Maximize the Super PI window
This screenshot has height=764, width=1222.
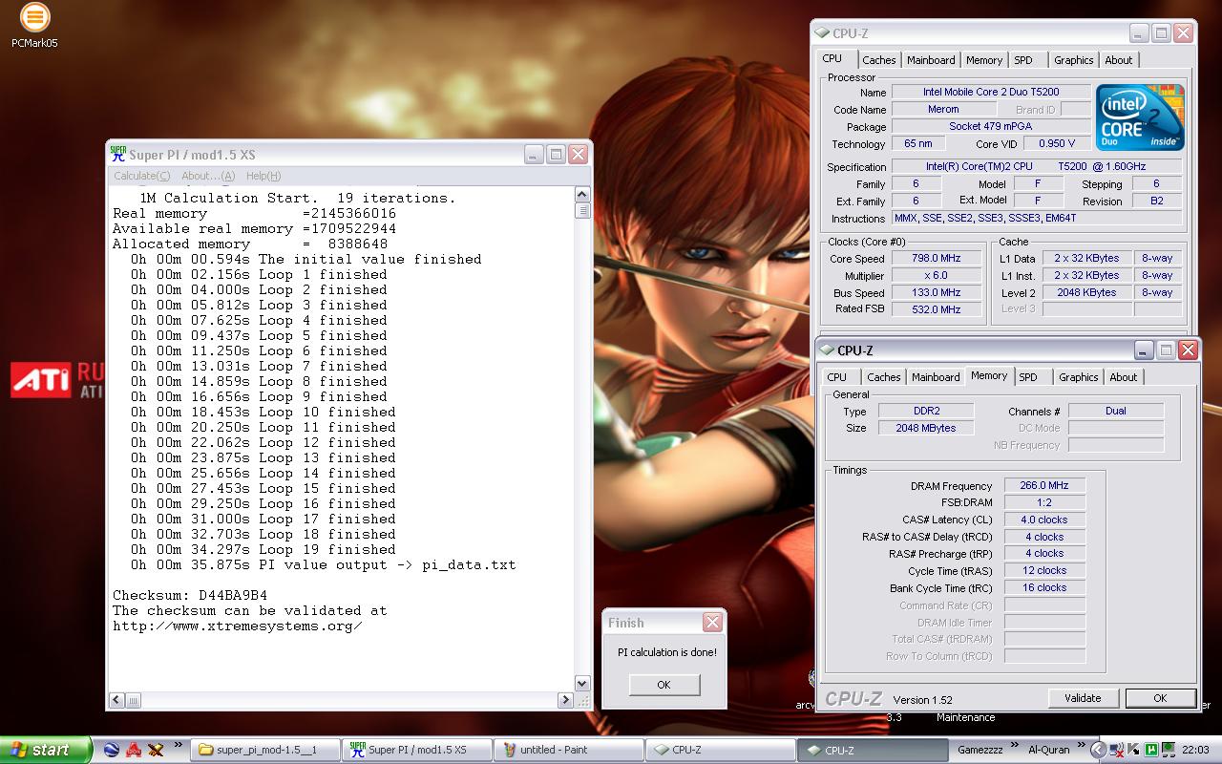556,154
